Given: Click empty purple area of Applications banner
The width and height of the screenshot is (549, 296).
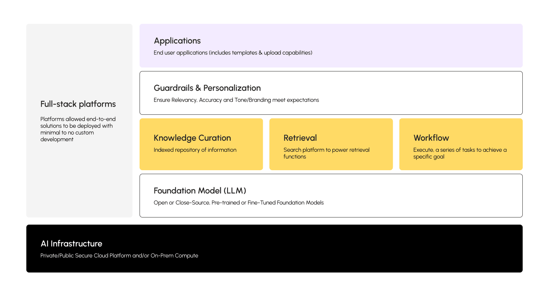Looking at the screenshot, I should coord(408,45).
